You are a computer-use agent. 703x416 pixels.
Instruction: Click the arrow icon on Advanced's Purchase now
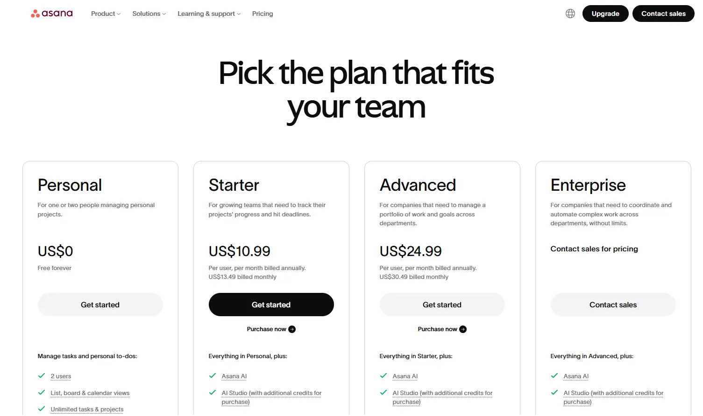[463, 329]
